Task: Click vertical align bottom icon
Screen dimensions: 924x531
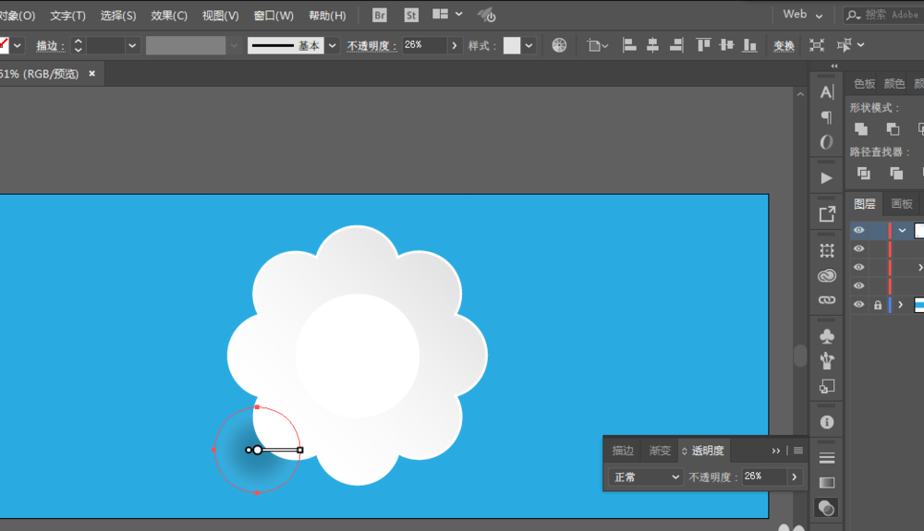Action: pos(749,45)
